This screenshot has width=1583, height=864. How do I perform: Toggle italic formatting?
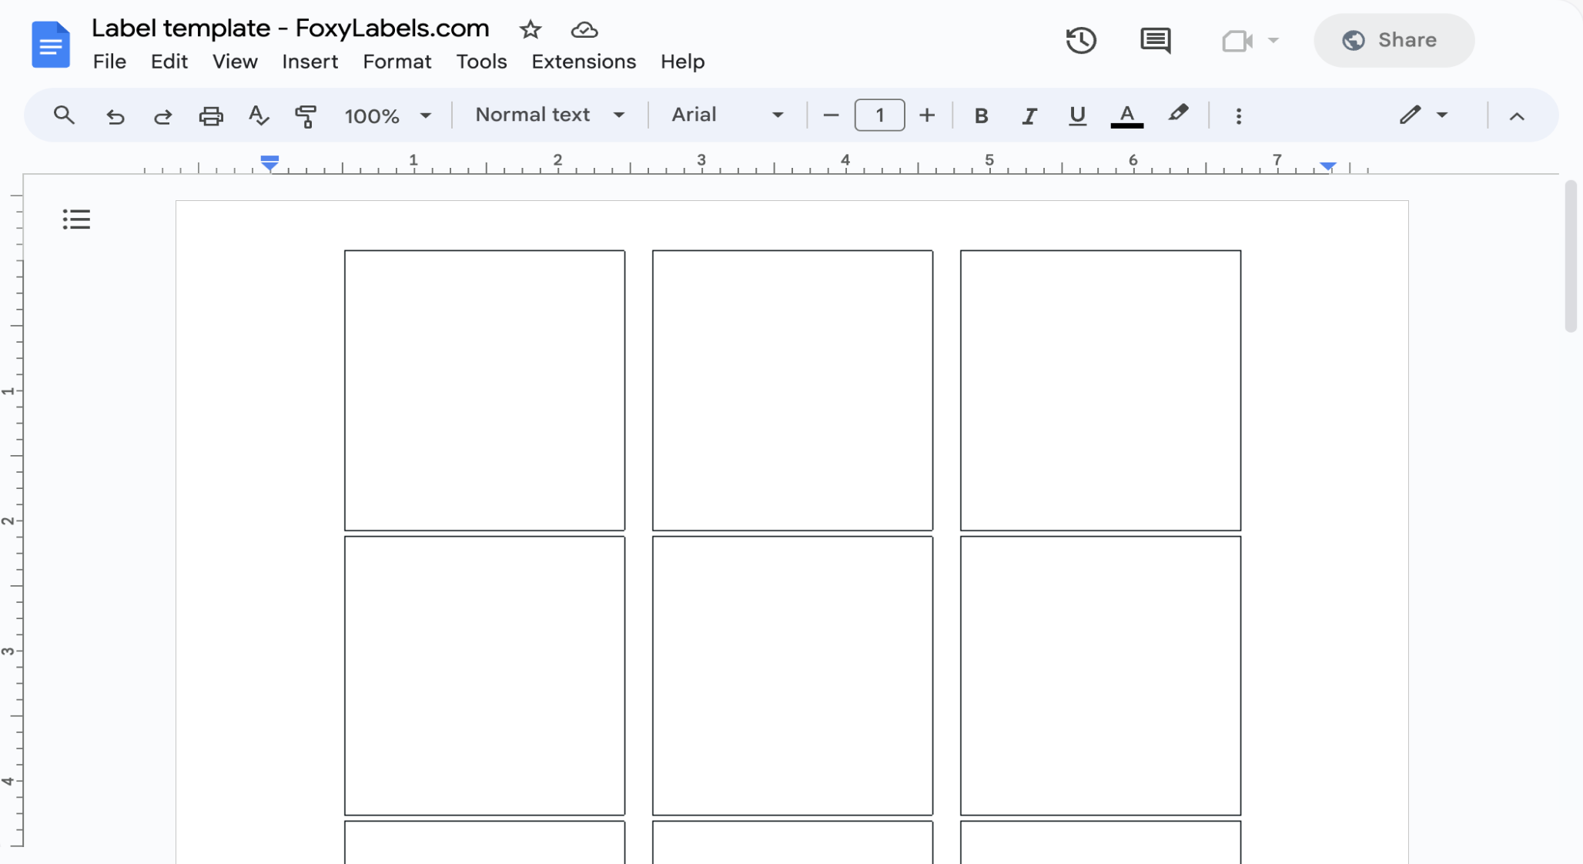(x=1029, y=116)
